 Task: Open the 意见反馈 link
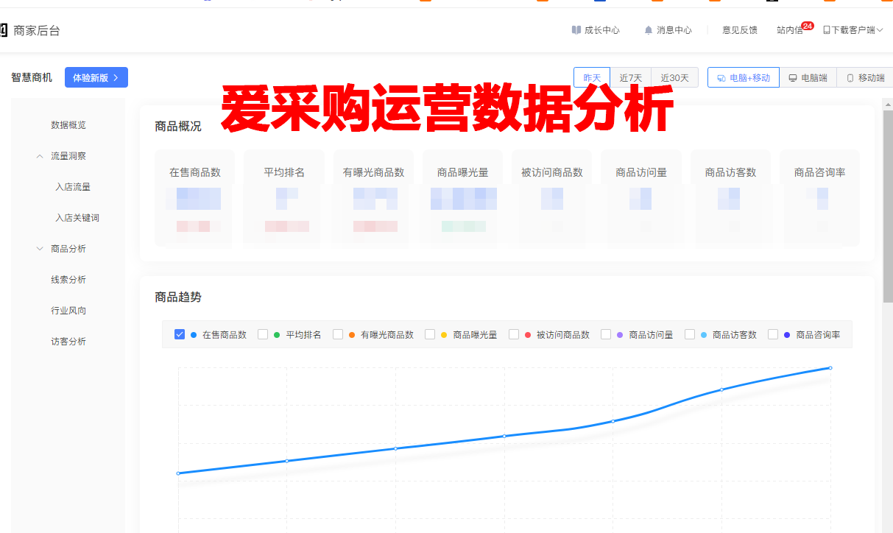point(740,30)
